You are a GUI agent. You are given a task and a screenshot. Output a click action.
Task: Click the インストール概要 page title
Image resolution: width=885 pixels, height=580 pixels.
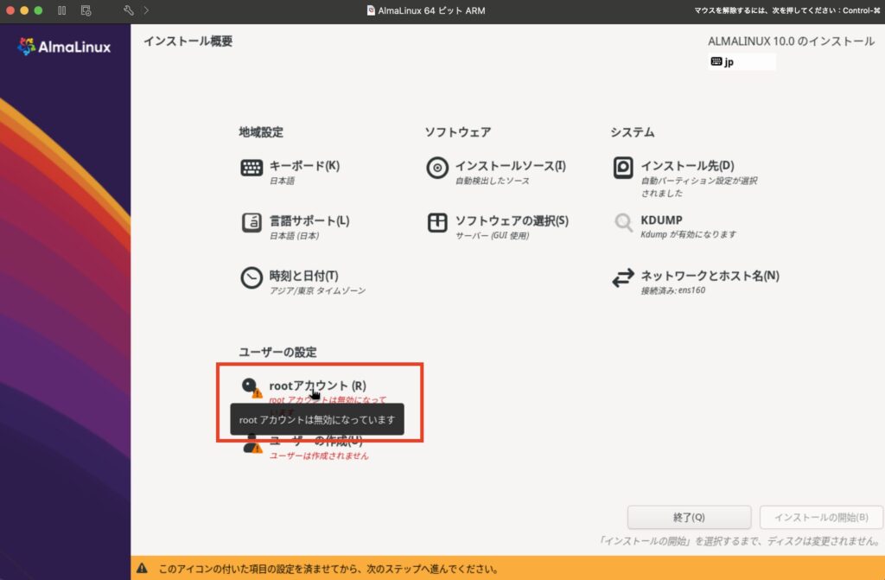coord(188,41)
